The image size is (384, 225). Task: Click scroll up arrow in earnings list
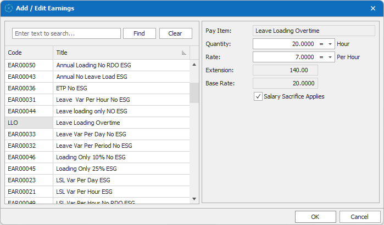click(194, 65)
